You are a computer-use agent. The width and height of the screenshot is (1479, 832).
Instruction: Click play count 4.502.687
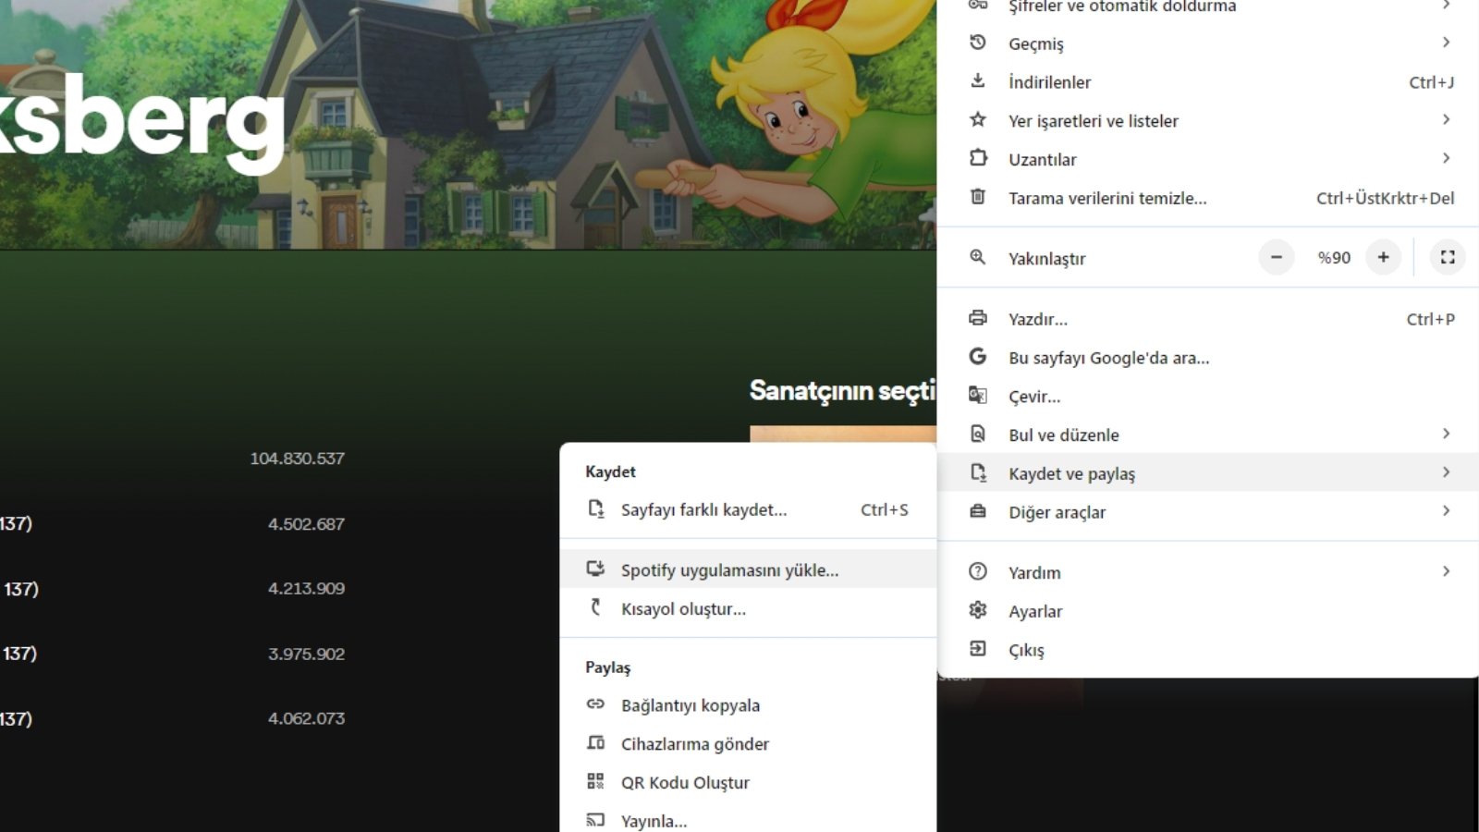(x=306, y=523)
